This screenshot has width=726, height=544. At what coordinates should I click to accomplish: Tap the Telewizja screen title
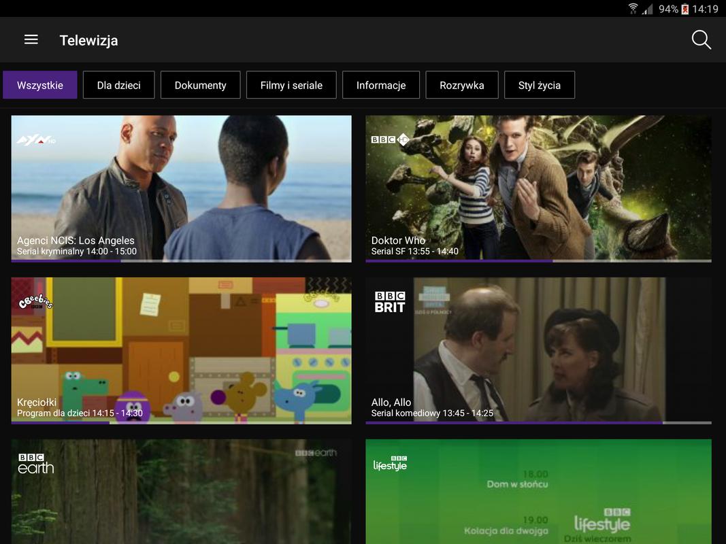click(x=89, y=41)
